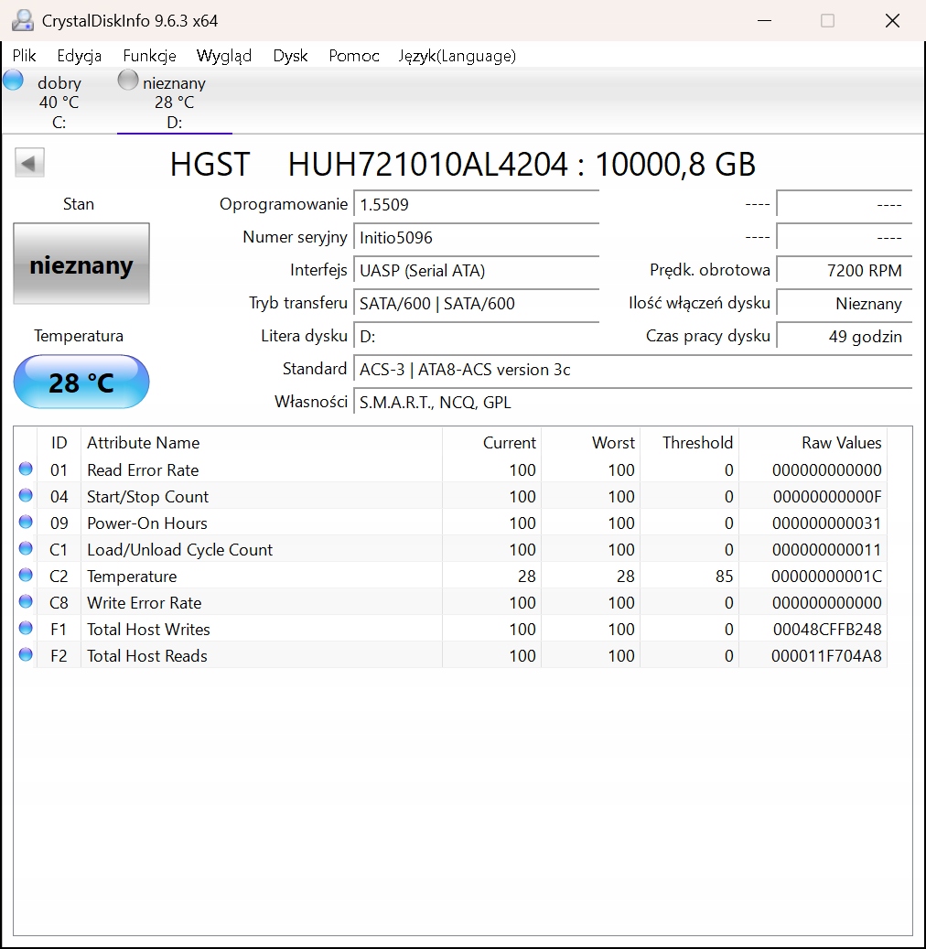The image size is (926, 949).
Task: Click the Read Error Rate status orb
Action: click(x=26, y=469)
